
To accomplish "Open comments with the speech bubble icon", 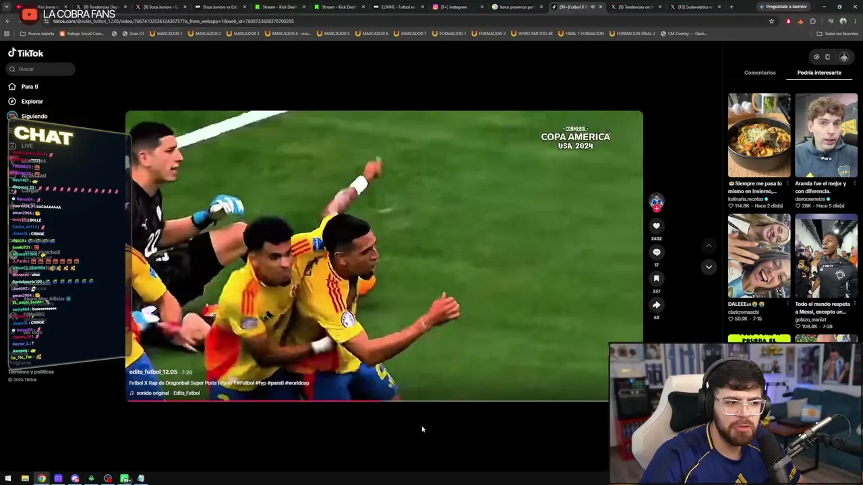I will [656, 252].
